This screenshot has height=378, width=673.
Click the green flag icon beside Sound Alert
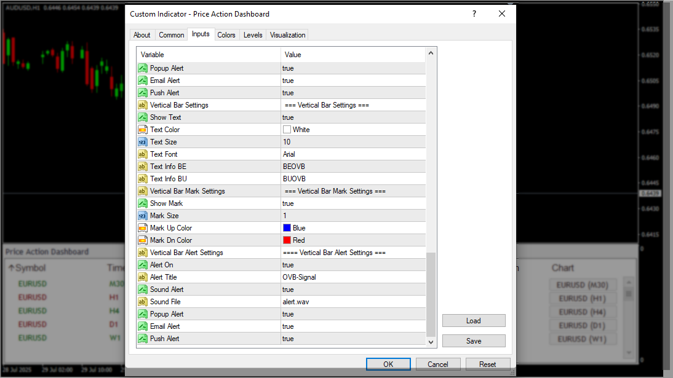[142, 289]
